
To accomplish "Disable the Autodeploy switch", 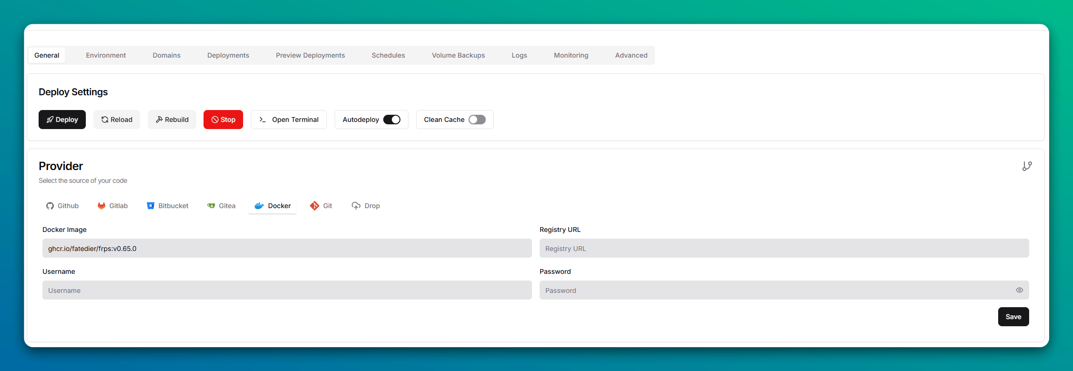I will click(392, 120).
